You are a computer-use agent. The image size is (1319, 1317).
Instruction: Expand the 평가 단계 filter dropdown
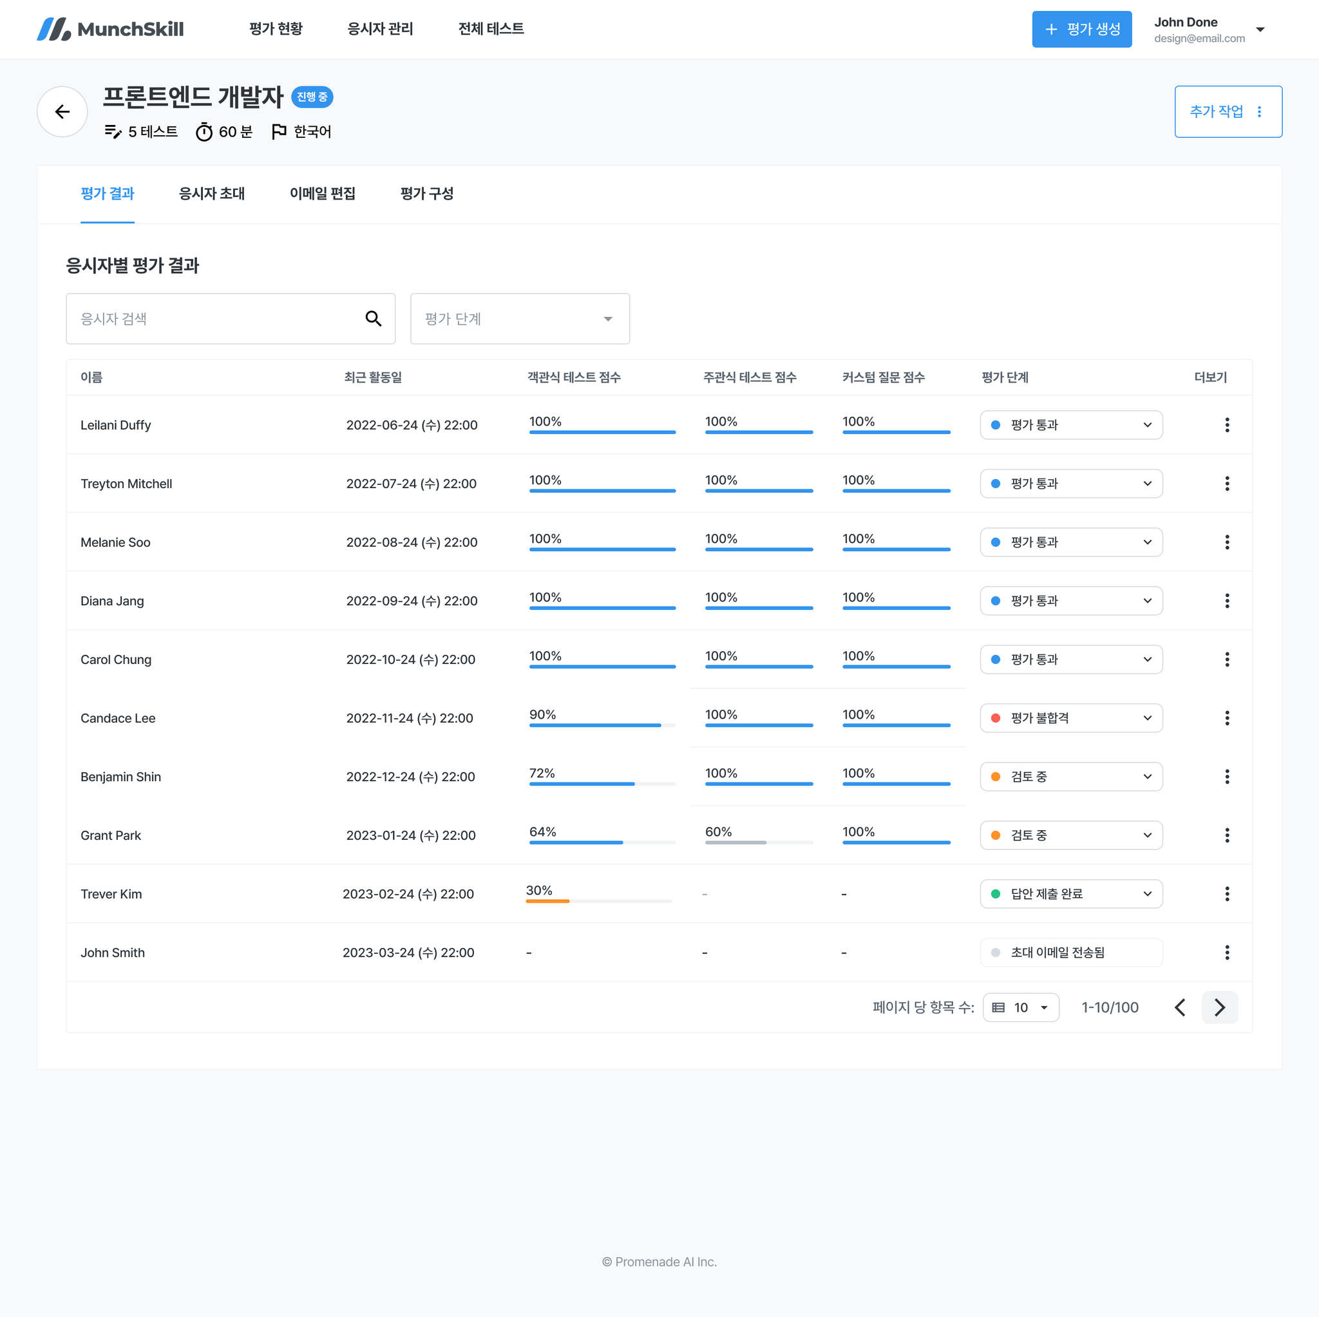coord(520,318)
